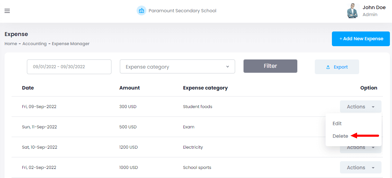Click the Date column header
Screen dimensions: 392x178
28,88
